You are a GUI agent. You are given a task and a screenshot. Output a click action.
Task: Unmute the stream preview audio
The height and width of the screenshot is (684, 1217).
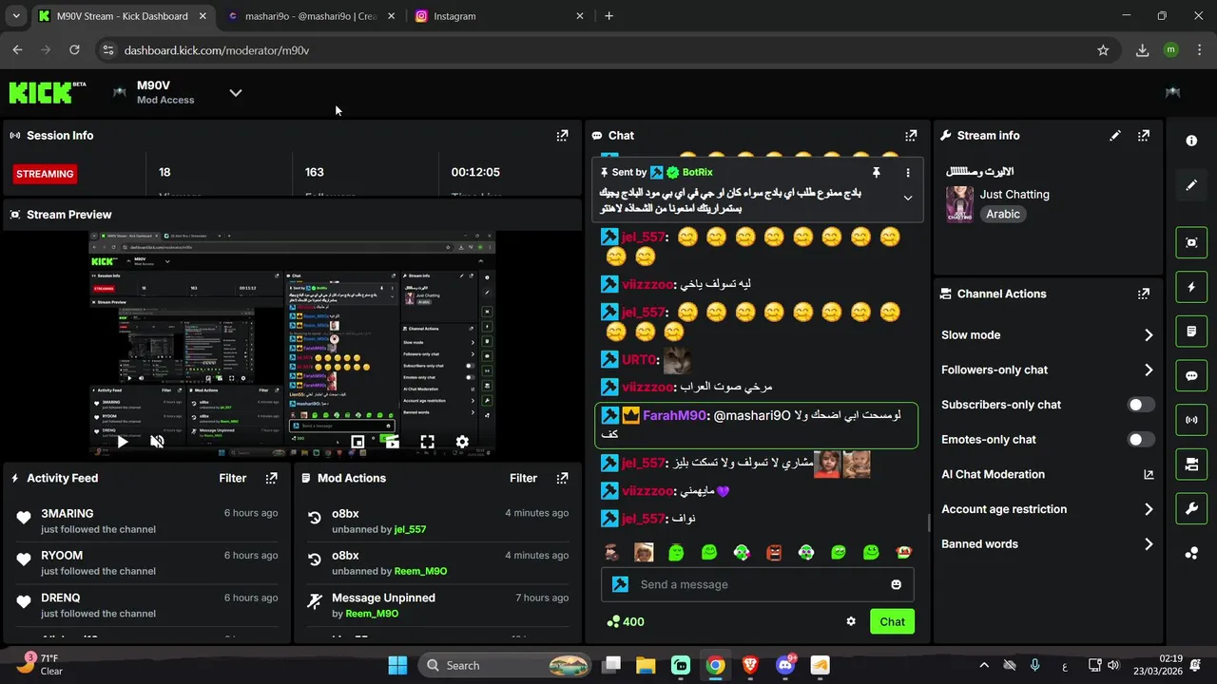click(x=158, y=442)
